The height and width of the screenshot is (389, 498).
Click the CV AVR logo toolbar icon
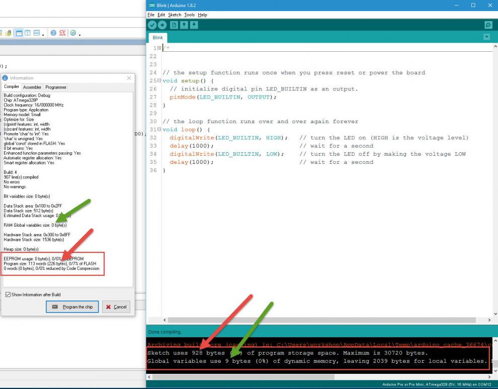coord(62,33)
